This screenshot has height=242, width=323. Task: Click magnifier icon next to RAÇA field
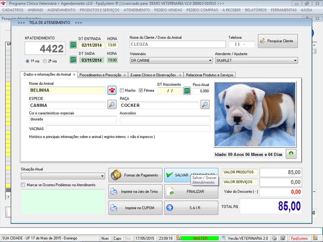[205, 105]
